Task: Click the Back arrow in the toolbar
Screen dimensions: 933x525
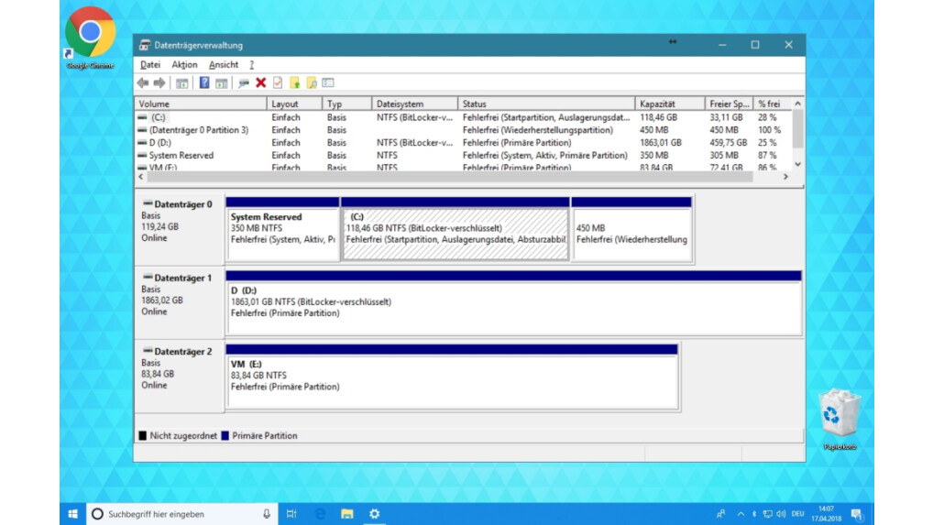Action: [x=142, y=83]
